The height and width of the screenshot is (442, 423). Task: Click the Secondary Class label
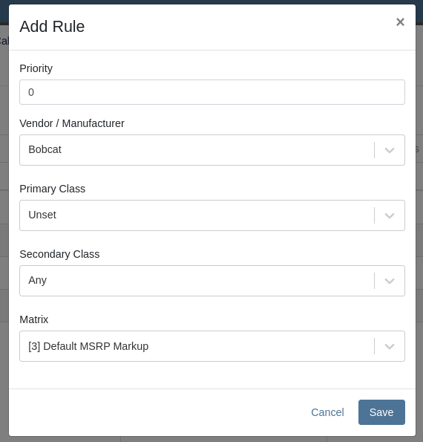click(x=59, y=254)
